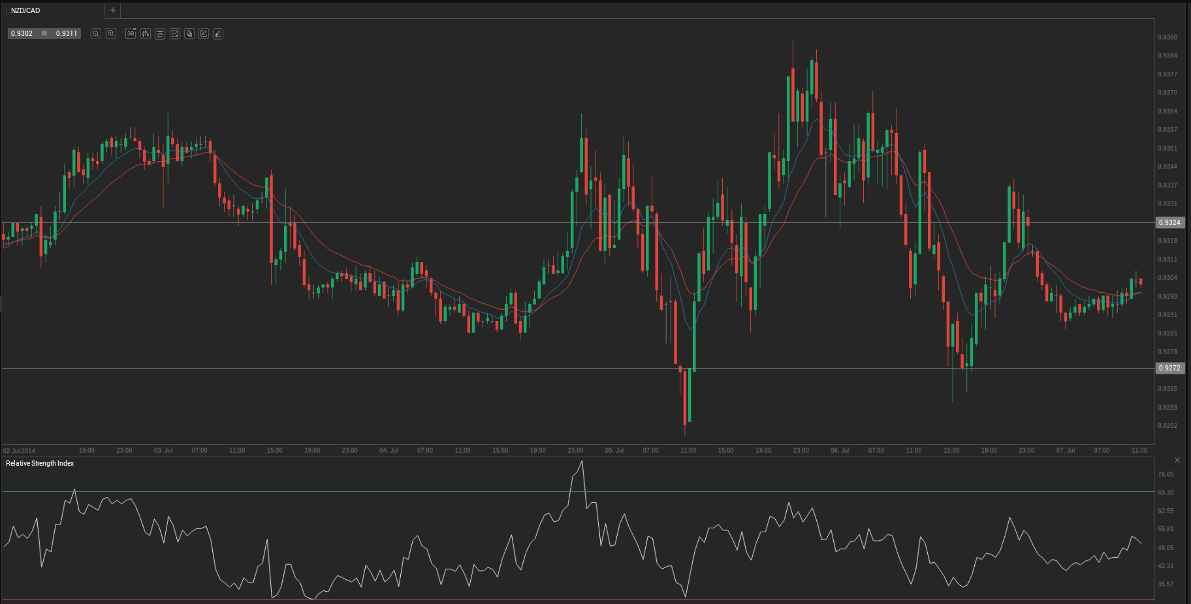Grab the tab drag handle beside NZD/CAD

pos(6,10)
